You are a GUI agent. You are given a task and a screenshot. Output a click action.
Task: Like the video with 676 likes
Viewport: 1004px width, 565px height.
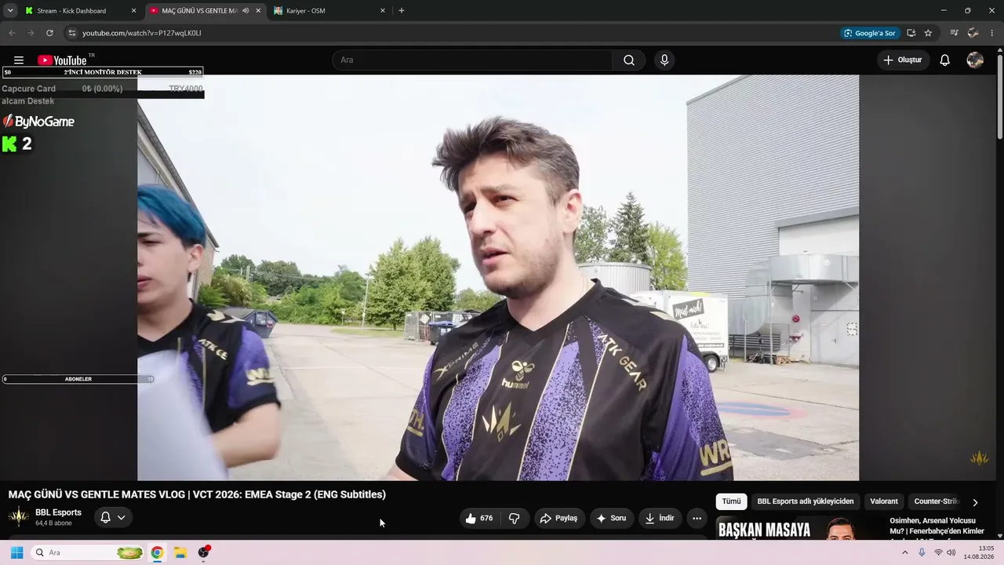478,518
